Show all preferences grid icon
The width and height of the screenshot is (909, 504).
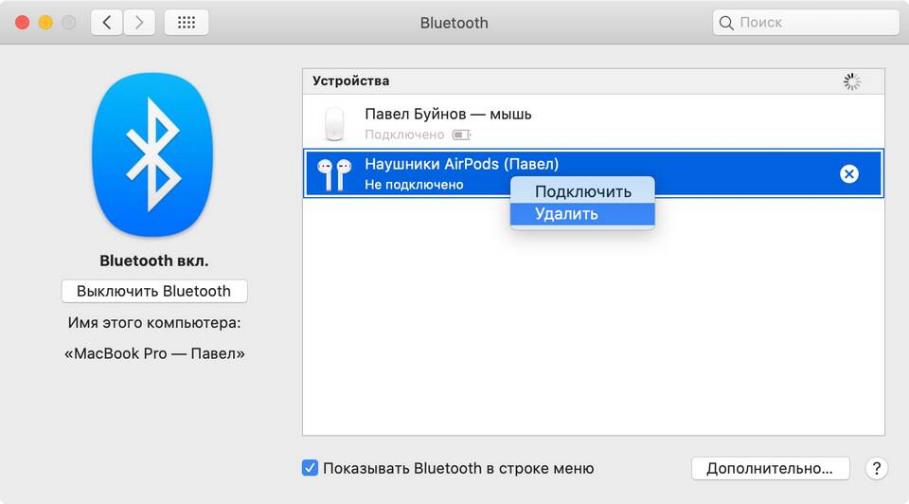[x=187, y=23]
